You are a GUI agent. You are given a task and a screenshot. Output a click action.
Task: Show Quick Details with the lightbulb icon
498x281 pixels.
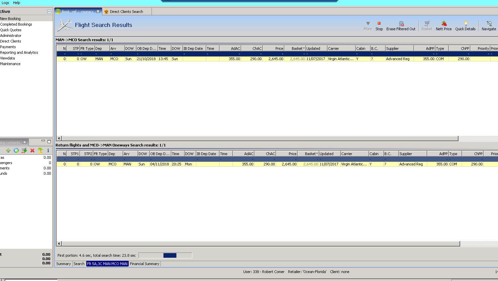pos(465,24)
